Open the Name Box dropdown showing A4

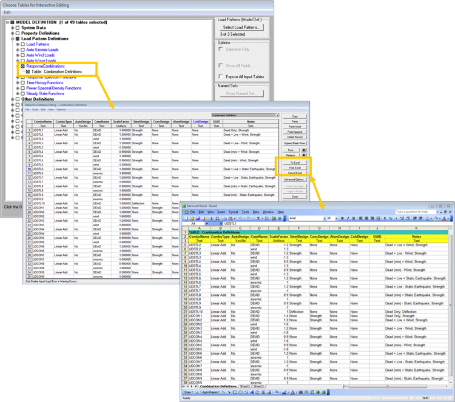pos(207,224)
